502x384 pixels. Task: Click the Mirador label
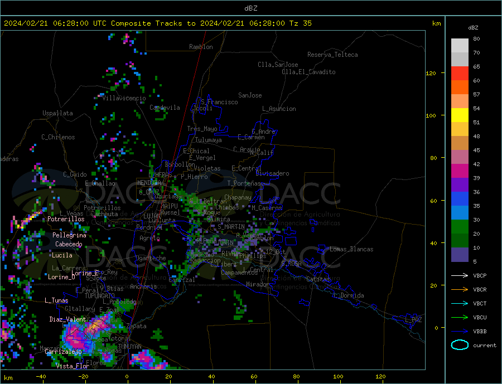258,284
